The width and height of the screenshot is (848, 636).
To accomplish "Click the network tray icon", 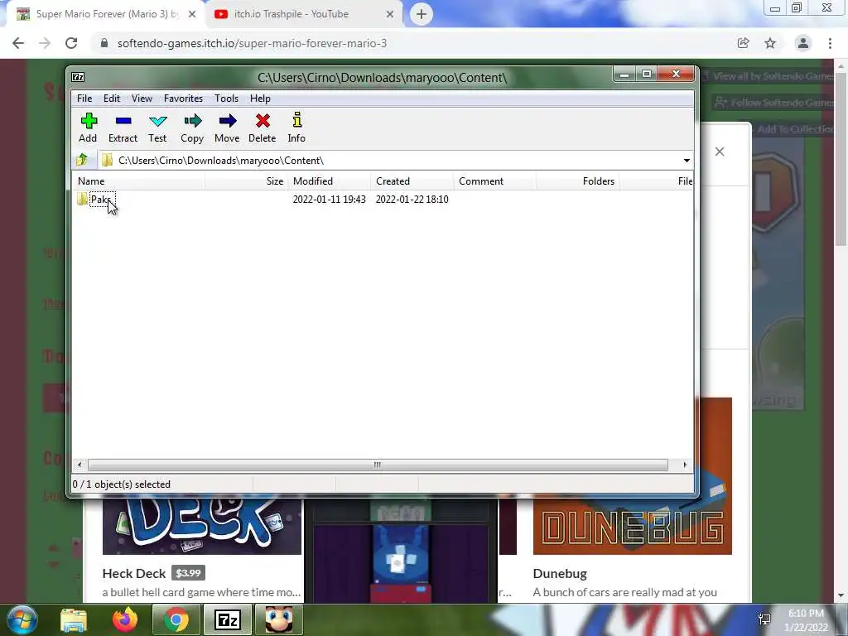I will pos(764,619).
